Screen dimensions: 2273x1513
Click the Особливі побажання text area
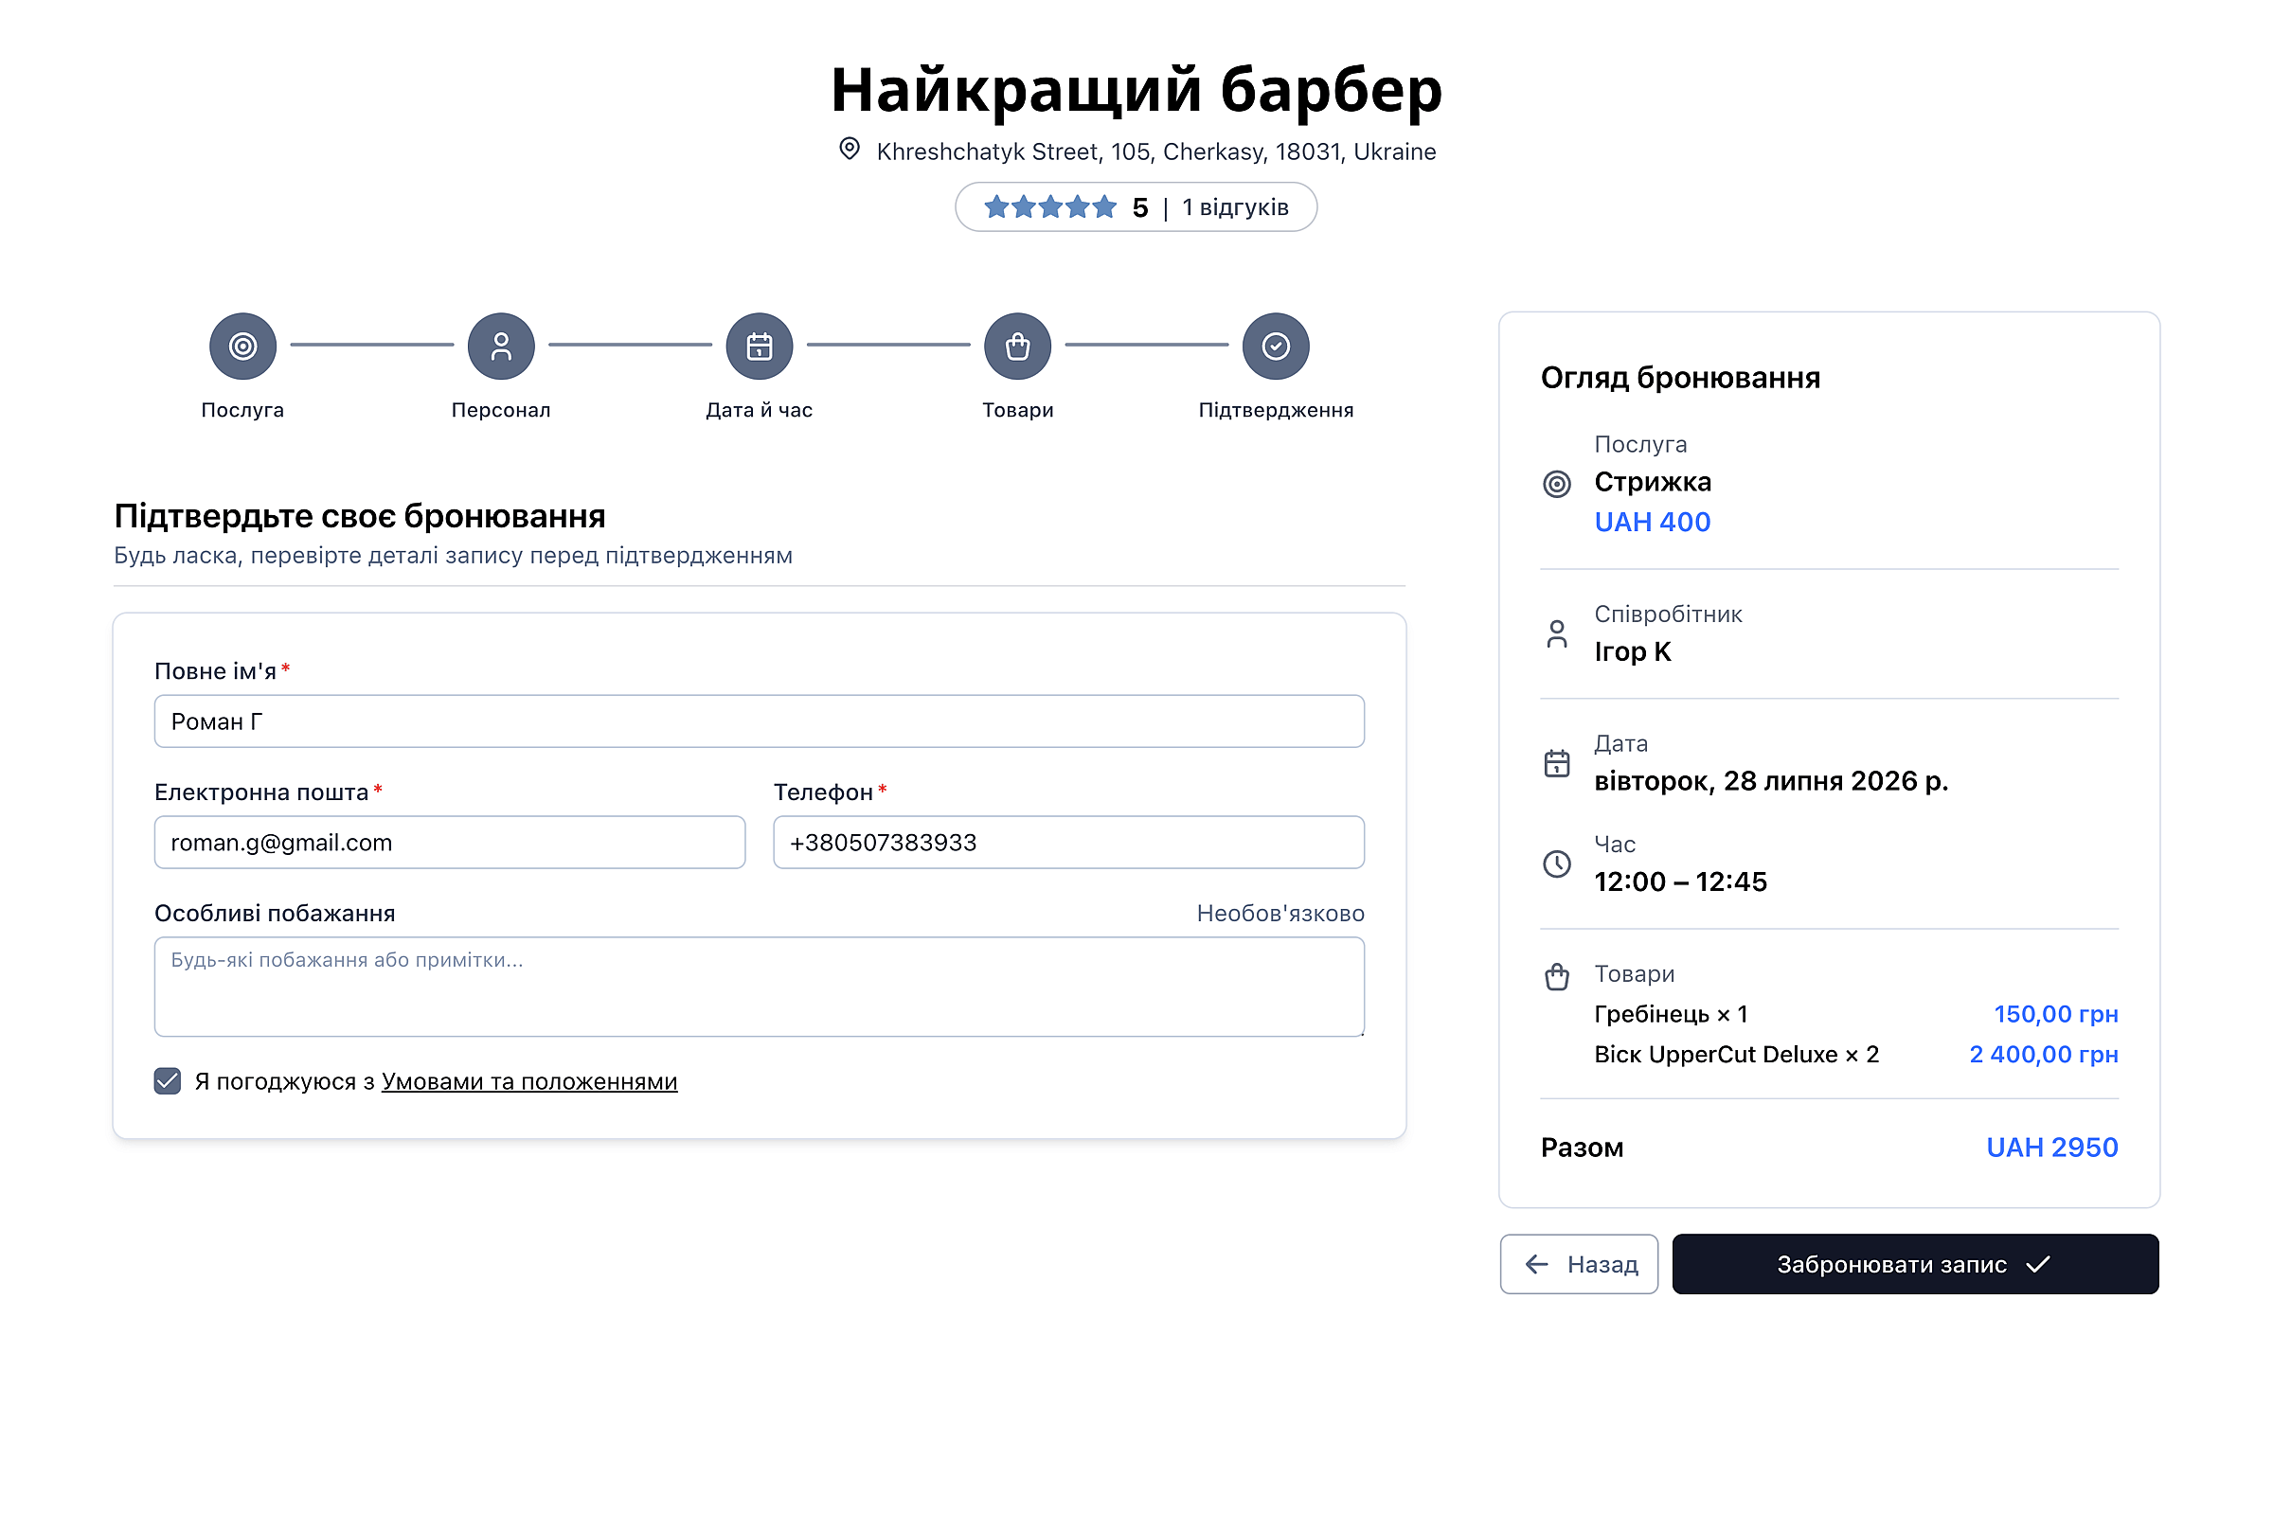[760, 987]
